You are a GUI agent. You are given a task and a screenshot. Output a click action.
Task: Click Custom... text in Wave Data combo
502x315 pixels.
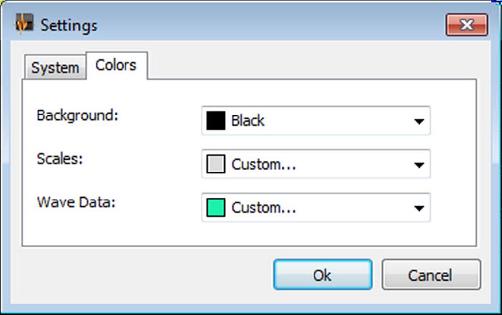(x=263, y=208)
